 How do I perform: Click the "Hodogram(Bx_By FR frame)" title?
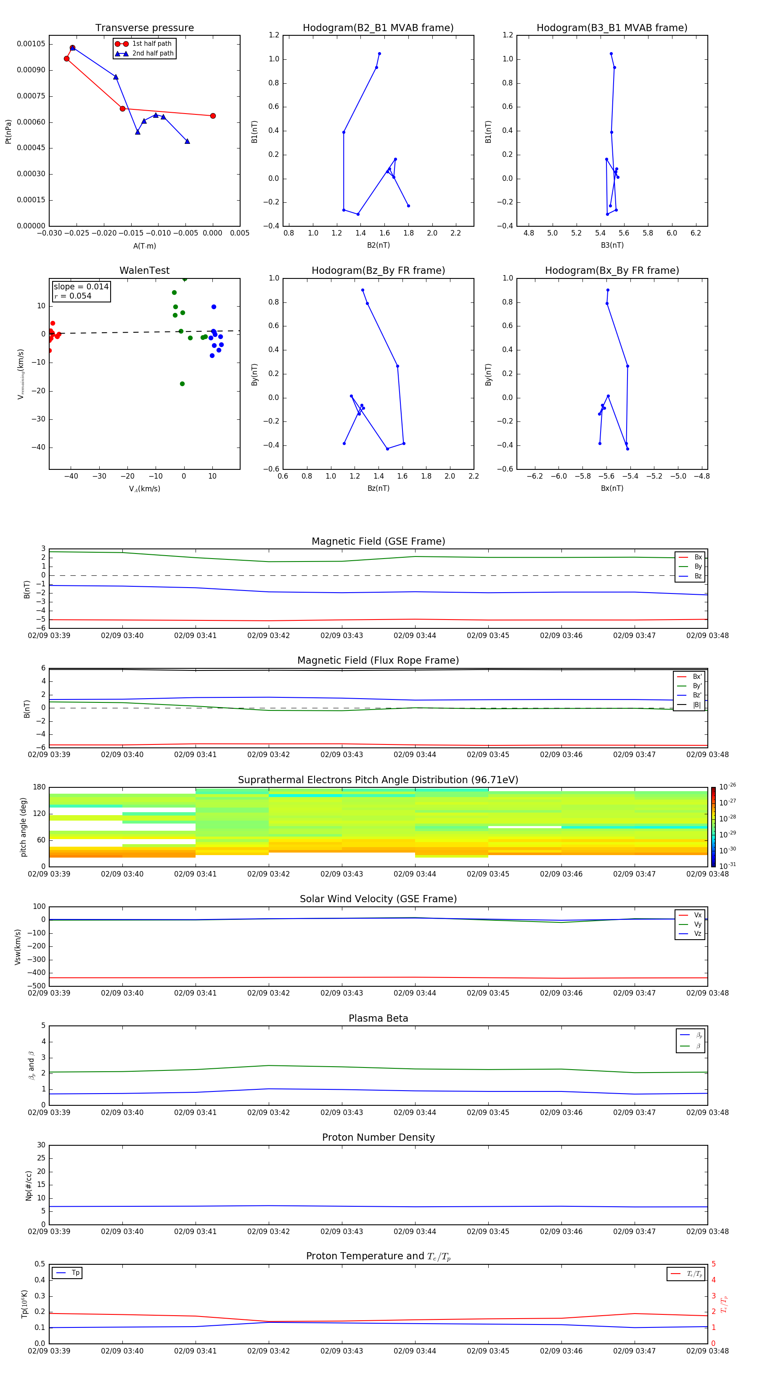click(x=612, y=270)
